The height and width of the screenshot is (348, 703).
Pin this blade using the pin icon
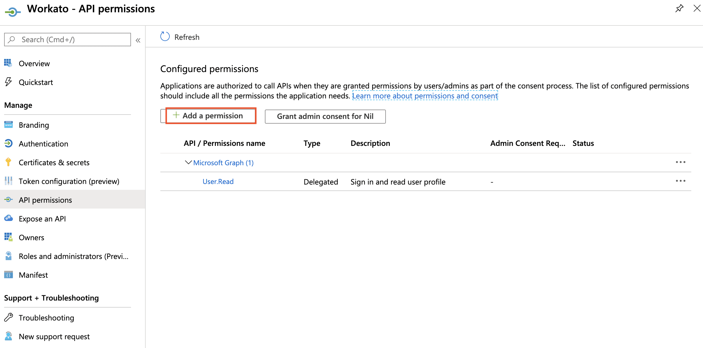click(679, 8)
